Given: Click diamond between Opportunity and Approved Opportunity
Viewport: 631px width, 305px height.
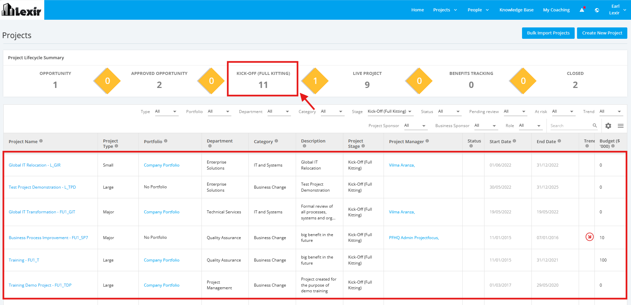Looking at the screenshot, I should point(107,81).
